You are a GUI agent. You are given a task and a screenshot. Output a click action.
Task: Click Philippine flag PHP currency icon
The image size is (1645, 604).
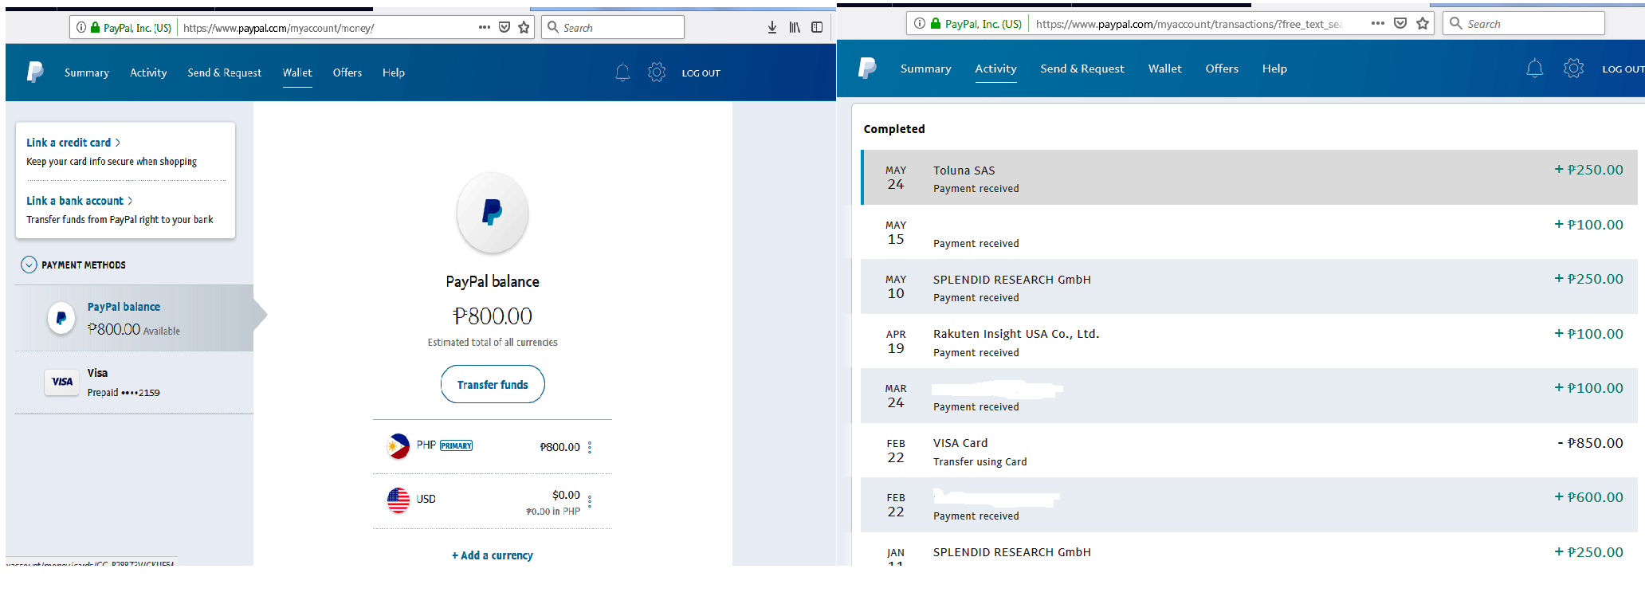click(x=398, y=446)
